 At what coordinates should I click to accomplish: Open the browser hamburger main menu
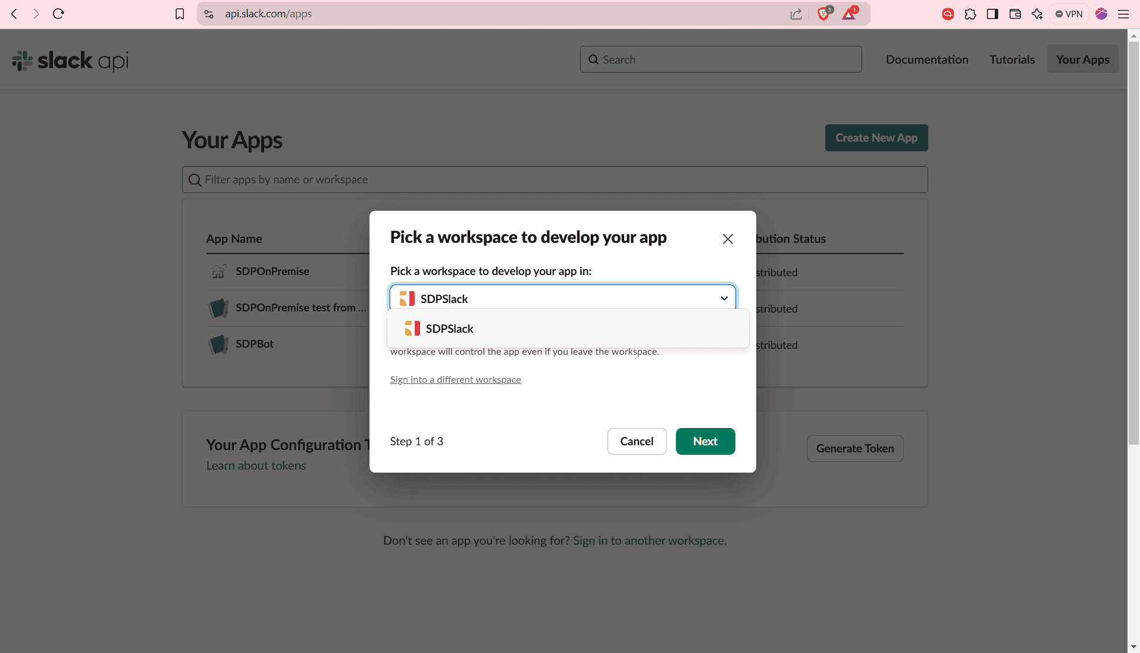coord(1123,14)
